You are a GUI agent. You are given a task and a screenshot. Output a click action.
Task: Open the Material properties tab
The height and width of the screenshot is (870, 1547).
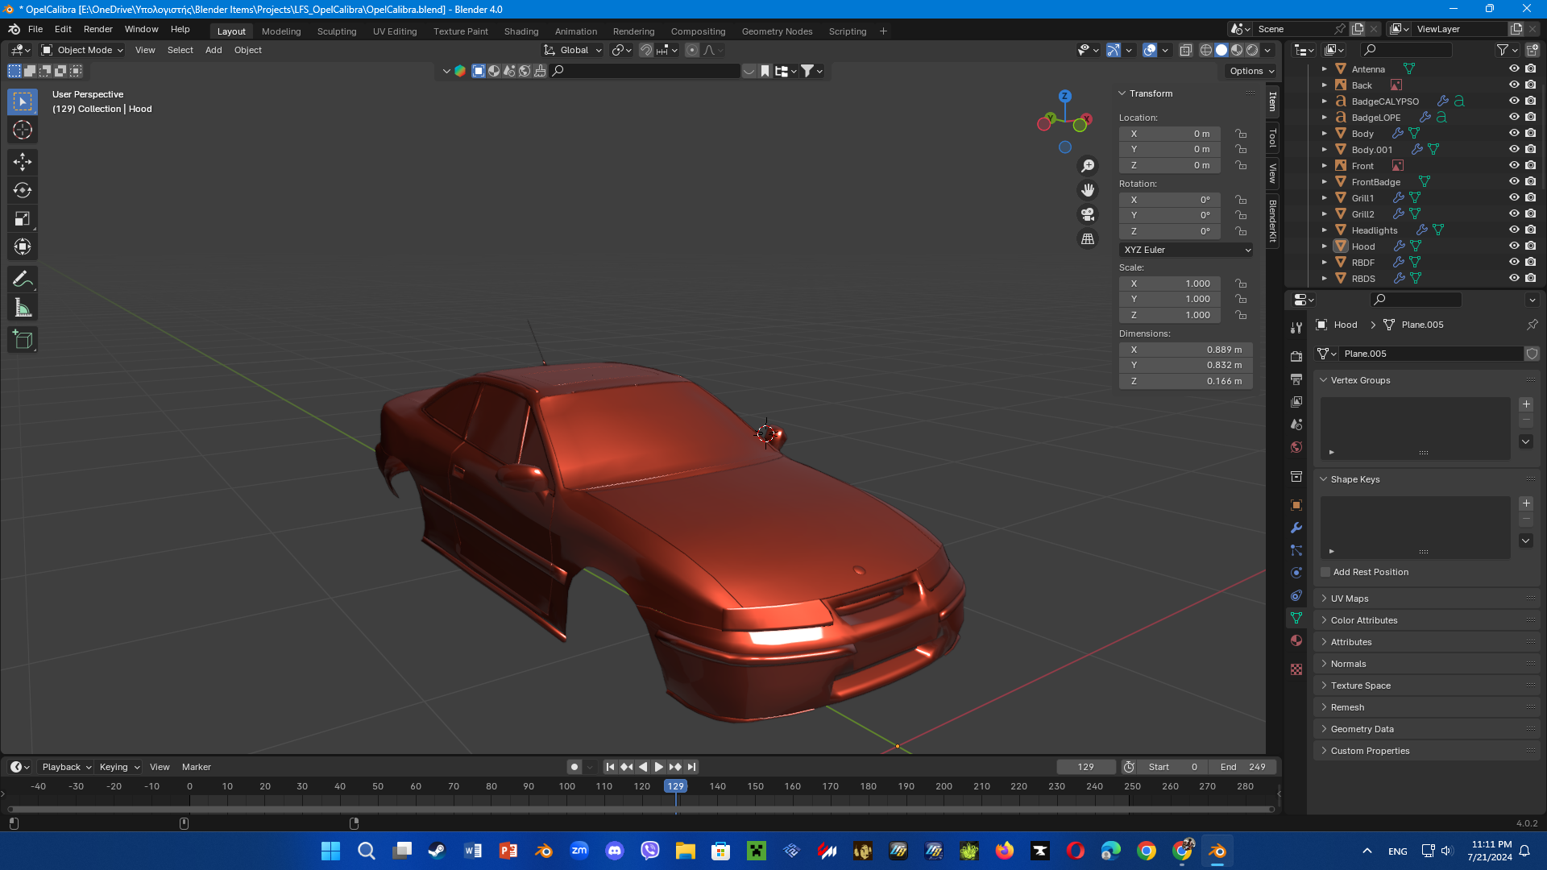(1296, 640)
